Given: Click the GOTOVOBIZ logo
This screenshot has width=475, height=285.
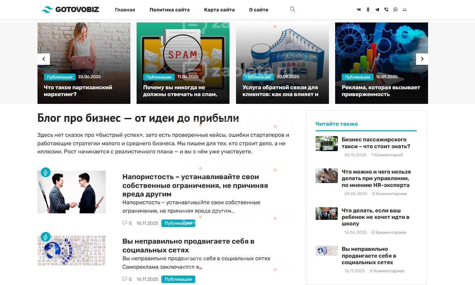Looking at the screenshot, I should click(70, 9).
